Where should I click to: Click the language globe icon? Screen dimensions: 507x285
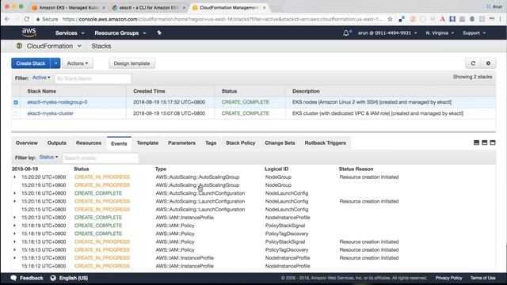coord(53,278)
